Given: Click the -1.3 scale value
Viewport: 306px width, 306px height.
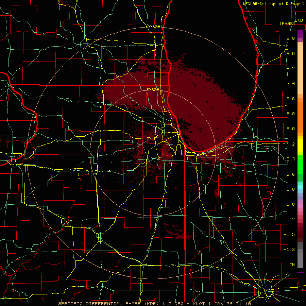Looking at the screenshot, I should point(289,250).
